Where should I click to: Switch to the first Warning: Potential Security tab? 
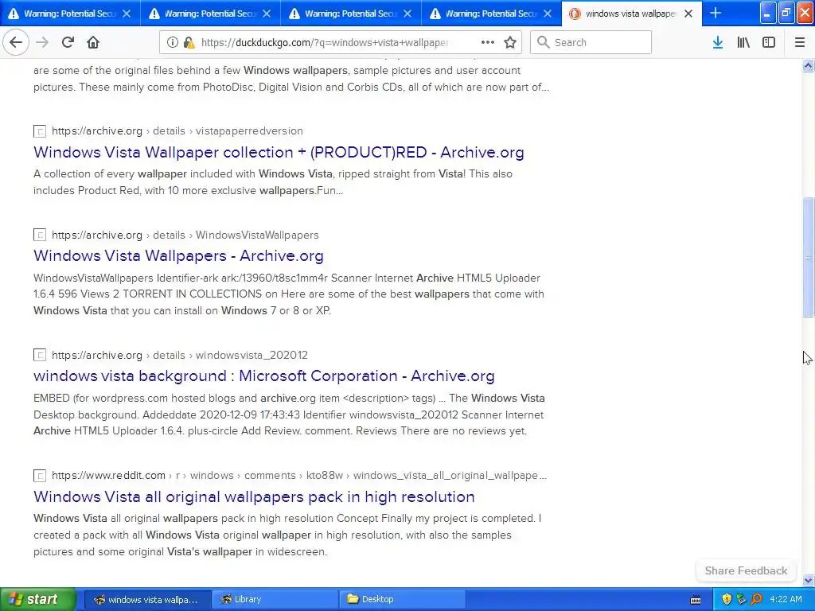(70, 14)
